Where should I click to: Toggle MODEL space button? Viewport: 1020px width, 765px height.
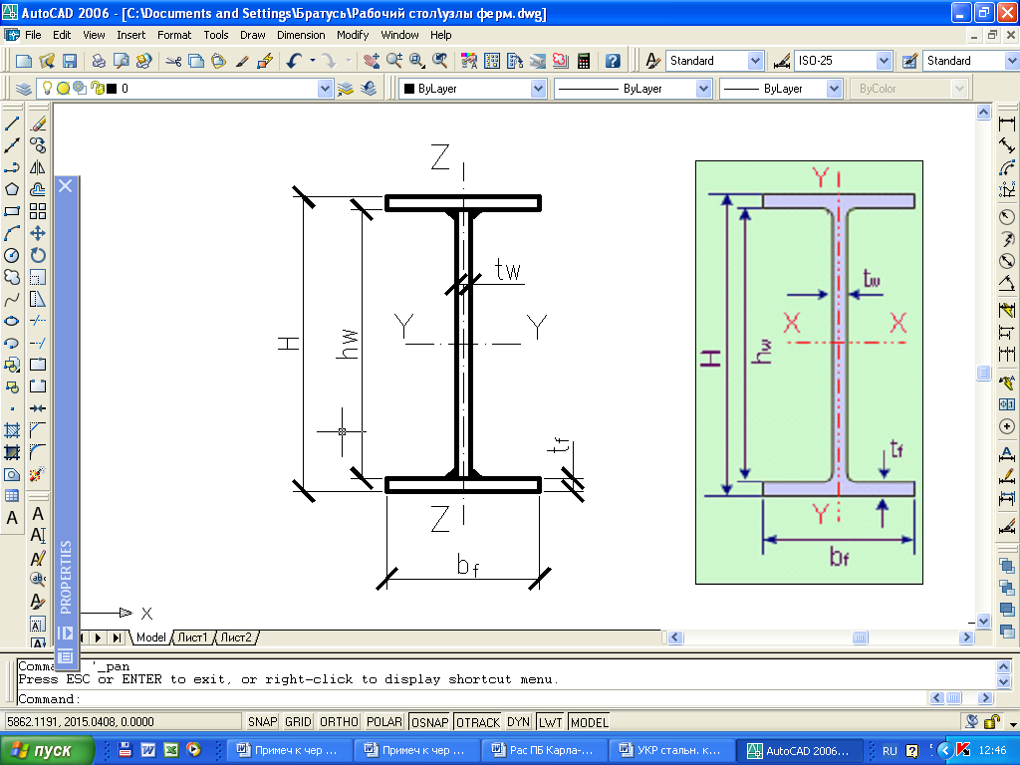(590, 722)
